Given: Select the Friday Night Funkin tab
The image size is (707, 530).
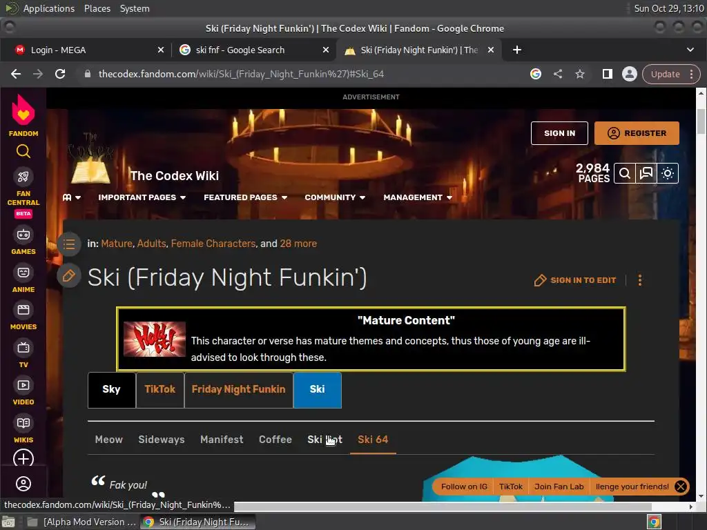Looking at the screenshot, I should click(x=238, y=390).
